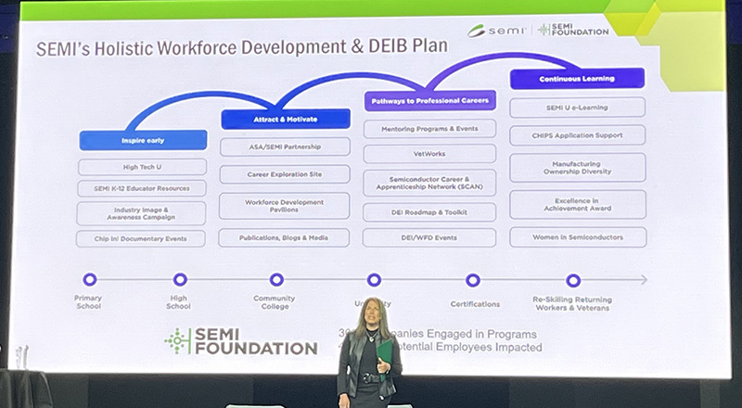Select ASA/SEMI Partnership box
Image resolution: width=742 pixels, height=408 pixels.
[285, 147]
